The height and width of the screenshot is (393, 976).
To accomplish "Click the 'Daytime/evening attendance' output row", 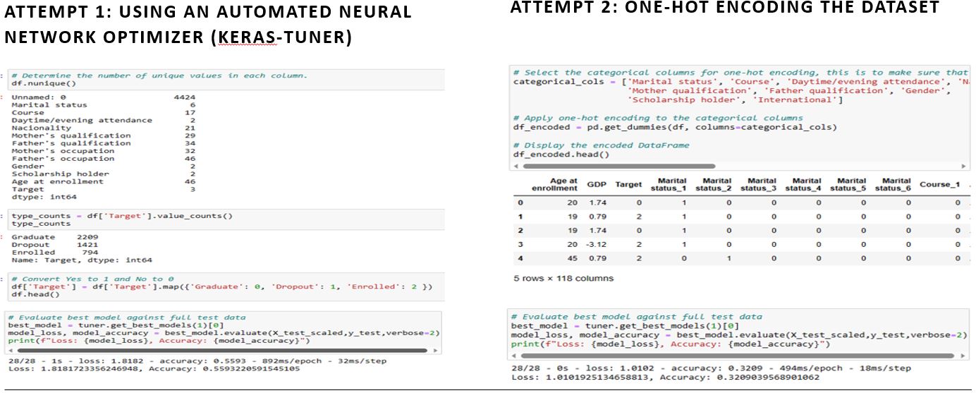I will pyautogui.click(x=104, y=120).
